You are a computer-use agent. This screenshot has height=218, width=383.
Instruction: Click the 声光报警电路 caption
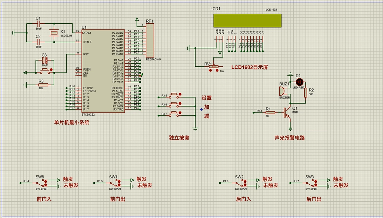pos(290,138)
